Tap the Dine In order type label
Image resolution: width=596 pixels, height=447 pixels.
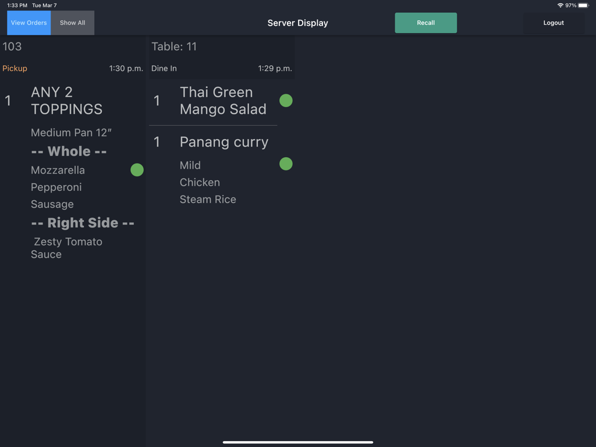coord(164,69)
